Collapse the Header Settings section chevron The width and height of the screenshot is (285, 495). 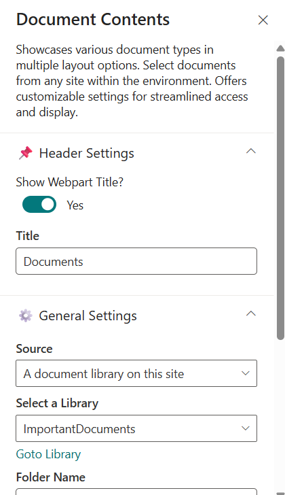click(250, 151)
